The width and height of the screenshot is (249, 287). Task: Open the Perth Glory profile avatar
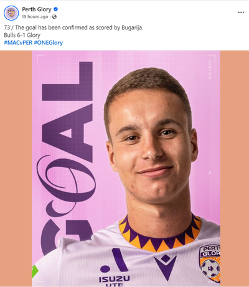(x=11, y=13)
